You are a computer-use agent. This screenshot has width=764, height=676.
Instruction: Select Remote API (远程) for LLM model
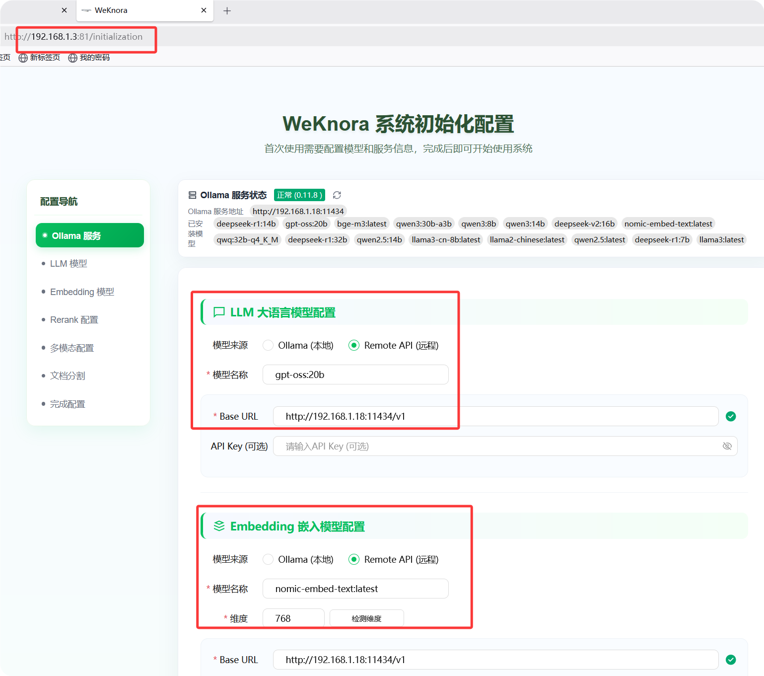click(x=354, y=345)
